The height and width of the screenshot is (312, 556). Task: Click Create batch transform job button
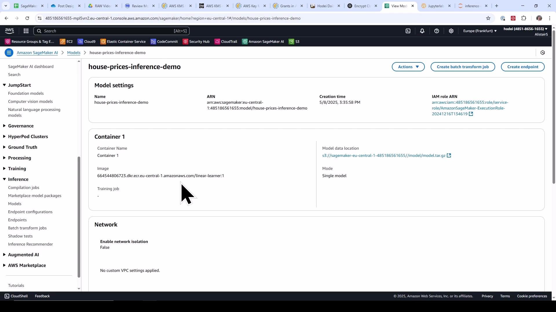click(463, 67)
